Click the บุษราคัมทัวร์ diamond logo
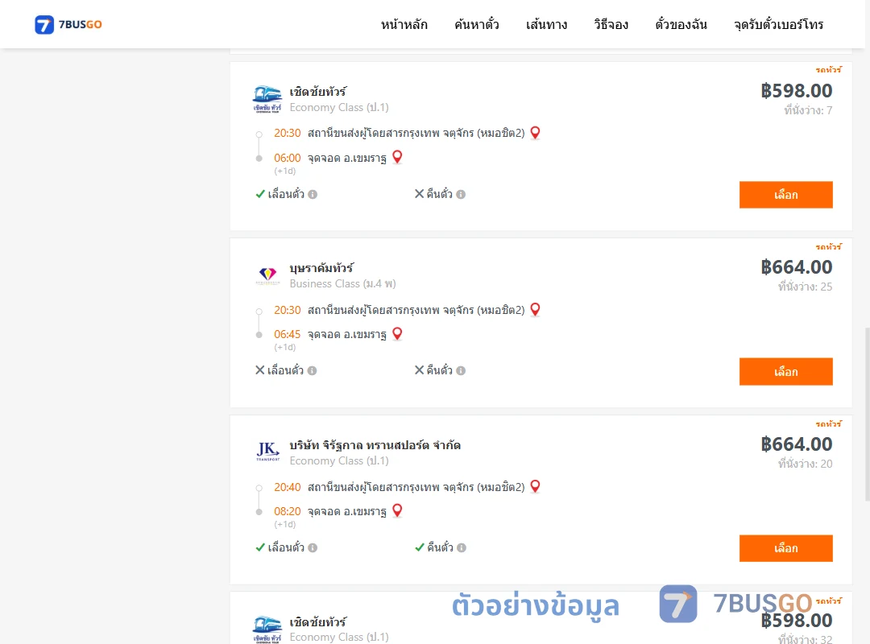The width and height of the screenshot is (870, 644). click(267, 275)
